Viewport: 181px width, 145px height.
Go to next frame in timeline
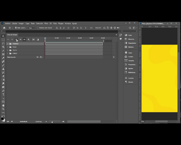[20, 40]
